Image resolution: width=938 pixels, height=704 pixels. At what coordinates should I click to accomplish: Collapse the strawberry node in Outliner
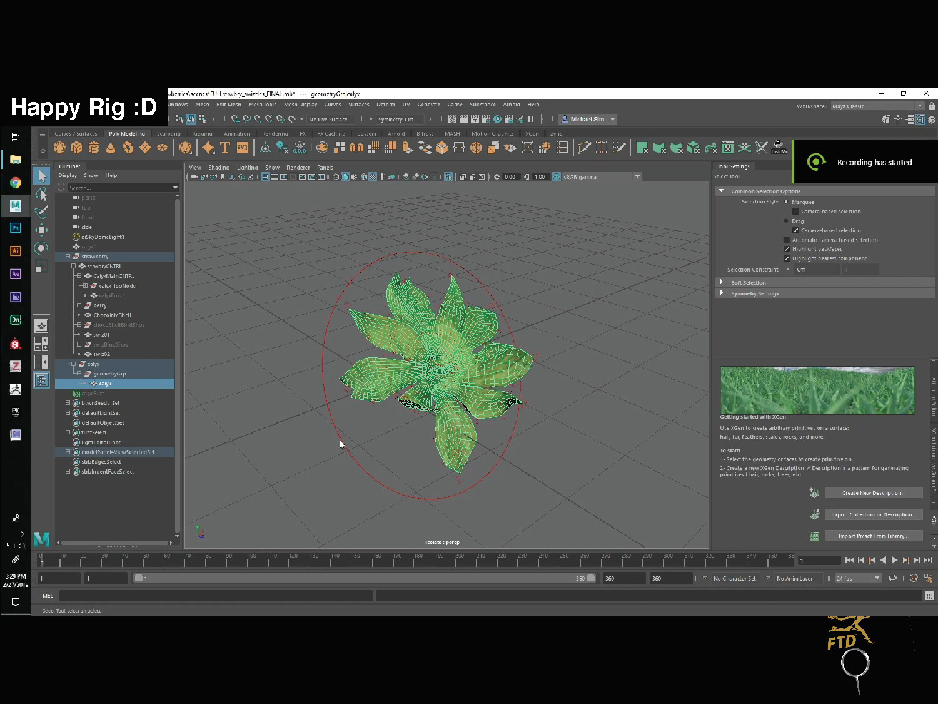68,257
